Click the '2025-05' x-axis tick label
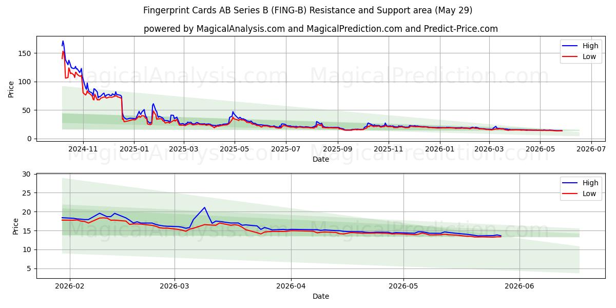 [x=235, y=149]
